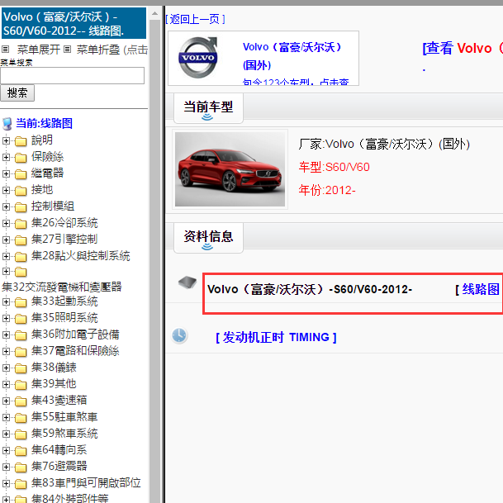The height and width of the screenshot is (503, 503).
Task: Click the 年份:2012- text
Action: [x=327, y=190]
